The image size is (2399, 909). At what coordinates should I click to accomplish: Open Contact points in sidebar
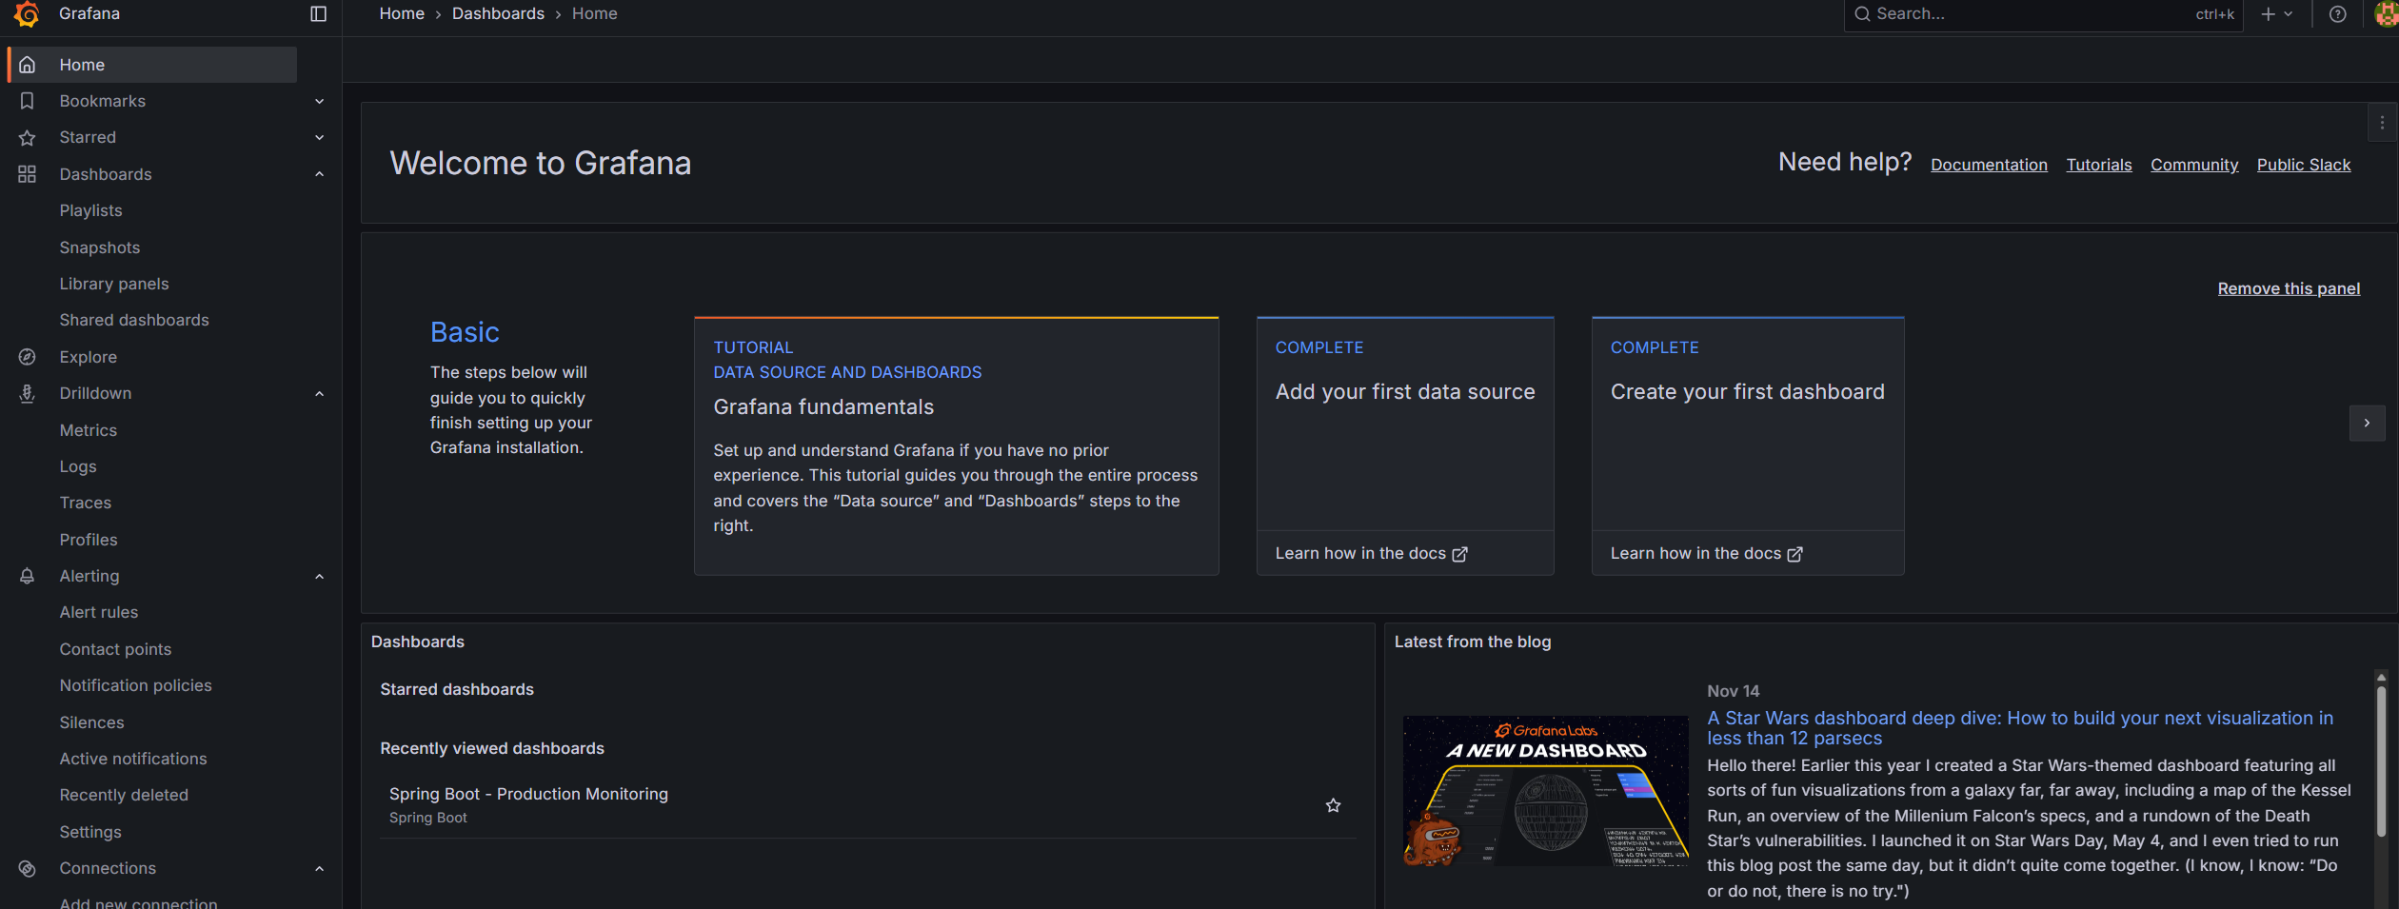(x=115, y=649)
